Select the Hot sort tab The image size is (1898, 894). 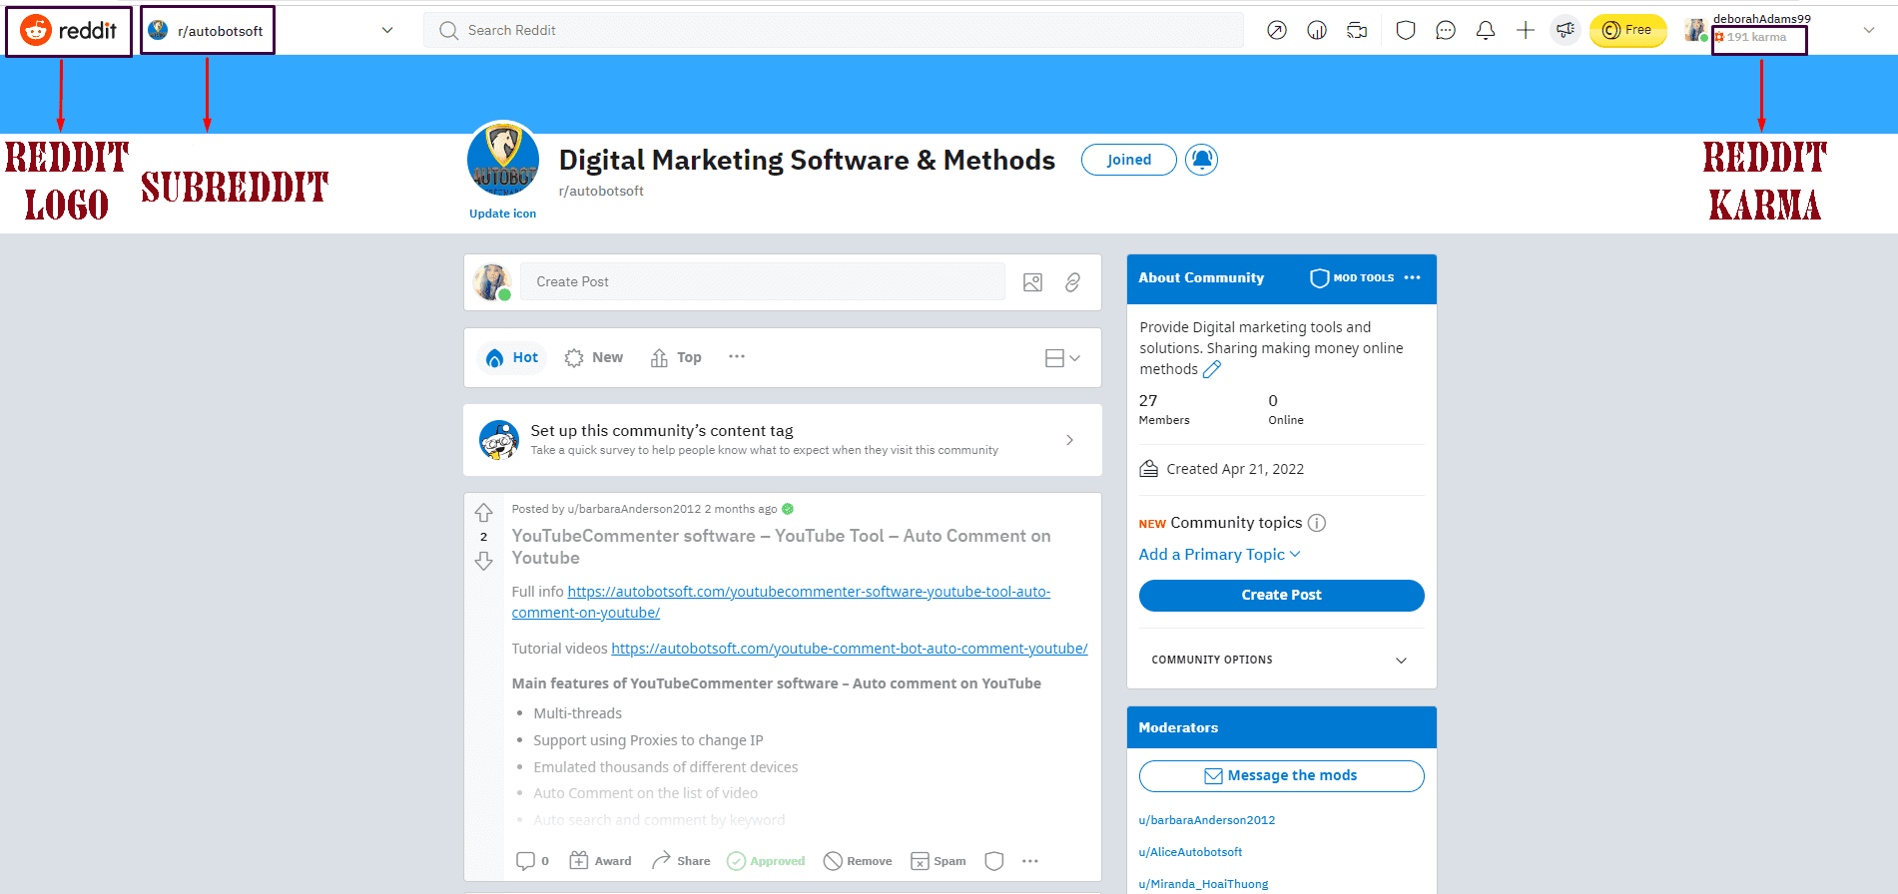point(511,357)
